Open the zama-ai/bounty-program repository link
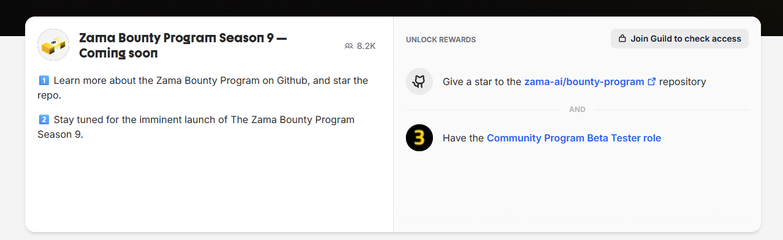This screenshot has height=240, width=783. click(584, 81)
